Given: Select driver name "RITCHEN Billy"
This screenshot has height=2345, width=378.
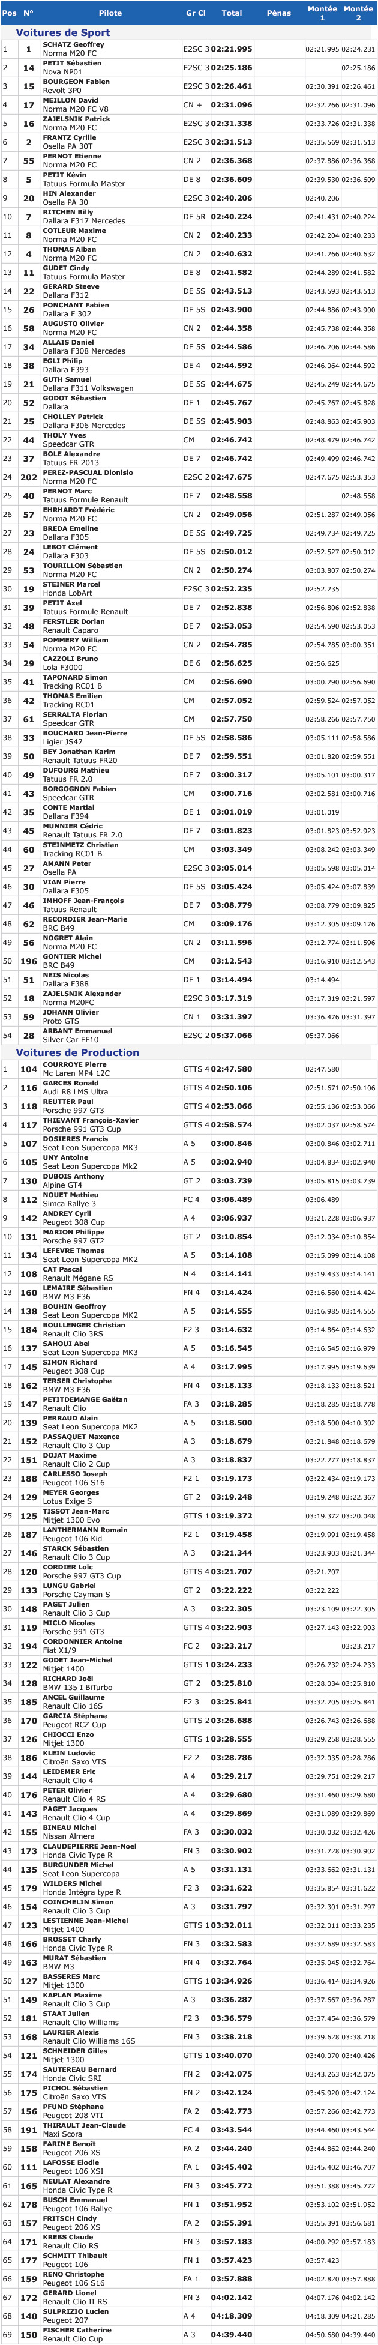Looking at the screenshot, I should 68,212.
